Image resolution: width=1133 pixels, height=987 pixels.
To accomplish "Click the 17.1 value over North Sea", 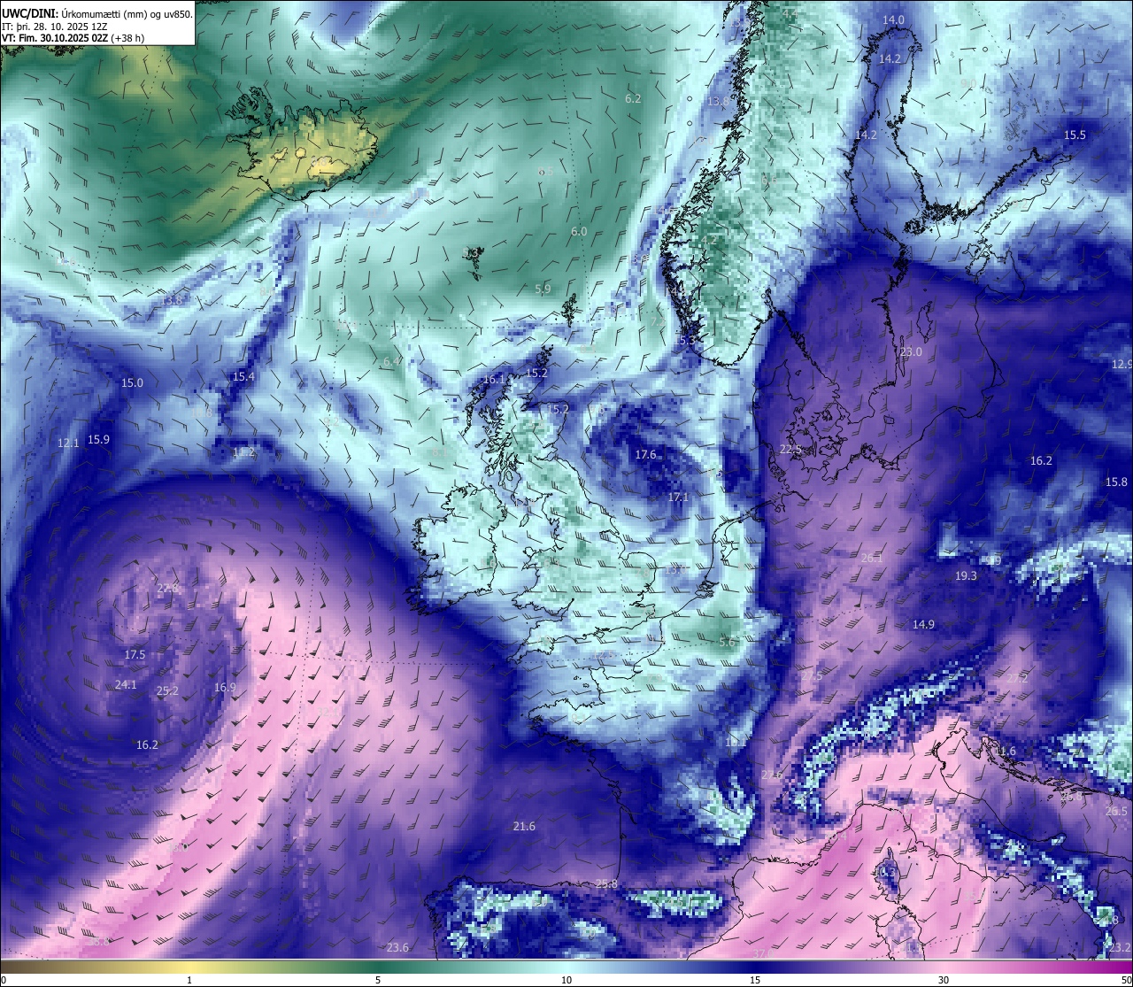I will click(678, 497).
